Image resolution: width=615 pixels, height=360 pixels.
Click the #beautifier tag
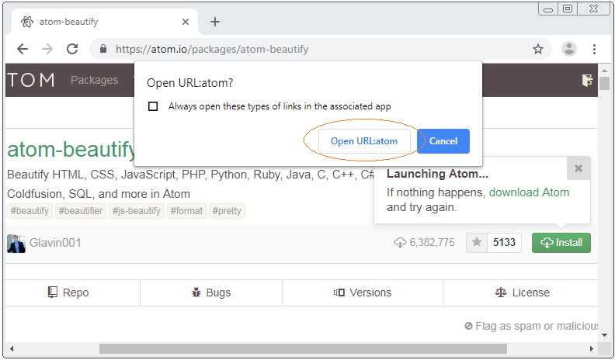tap(81, 211)
